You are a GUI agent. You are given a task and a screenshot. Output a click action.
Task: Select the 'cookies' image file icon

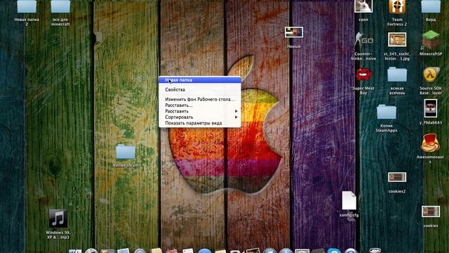431,212
